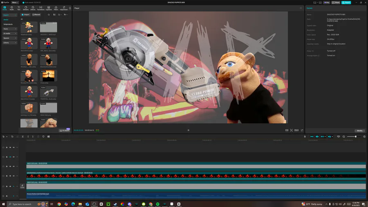Expand the AI media section
368x207 pixels.
click(x=10, y=34)
